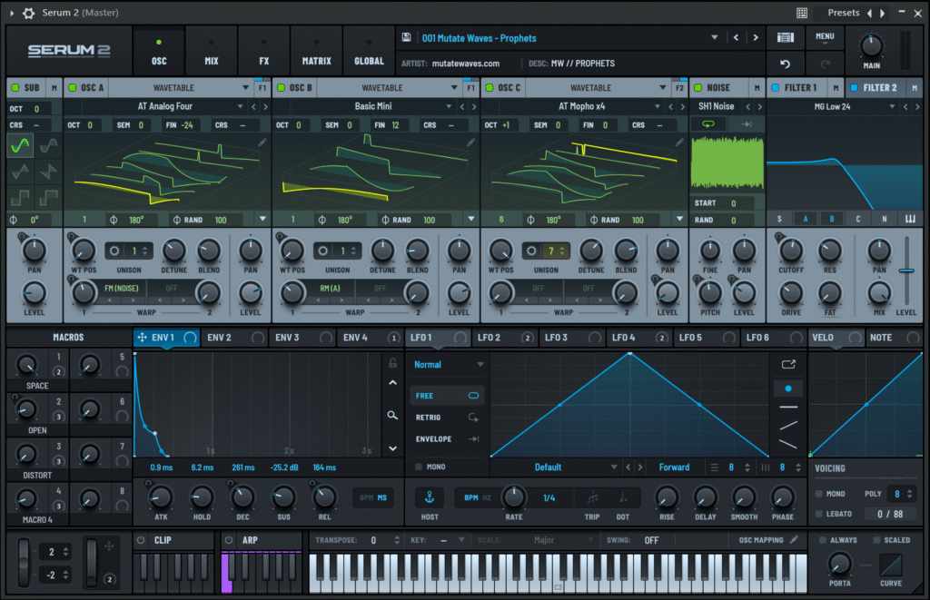The width and height of the screenshot is (930, 600).
Task: Select LFO rising line shape tool
Action: 788,426
